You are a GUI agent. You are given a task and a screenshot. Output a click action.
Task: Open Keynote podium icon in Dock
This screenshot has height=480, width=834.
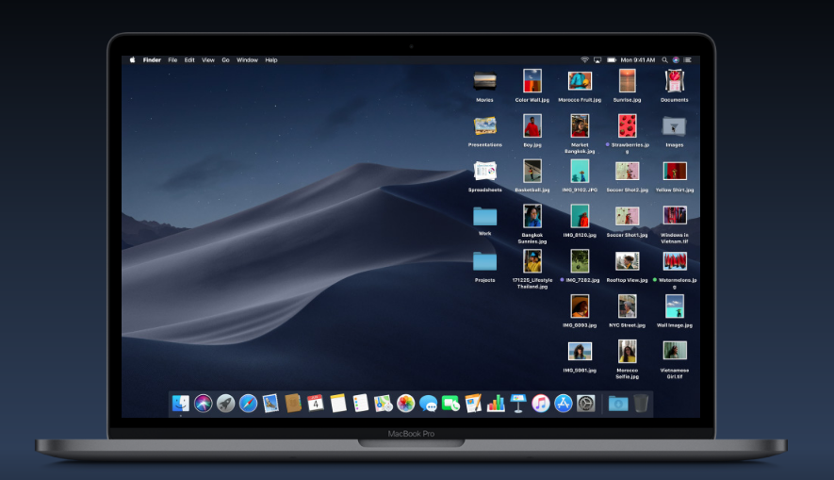coord(518,404)
